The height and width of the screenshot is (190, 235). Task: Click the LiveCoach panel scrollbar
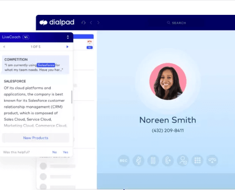(x=72, y=97)
